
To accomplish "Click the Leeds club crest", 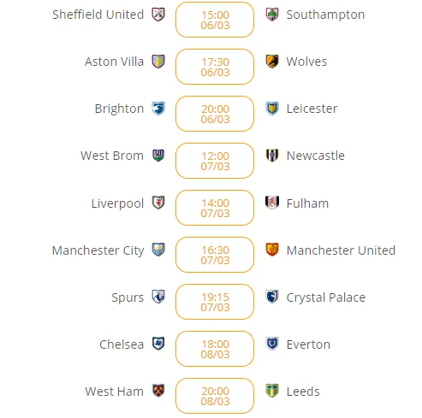I will (x=272, y=391).
